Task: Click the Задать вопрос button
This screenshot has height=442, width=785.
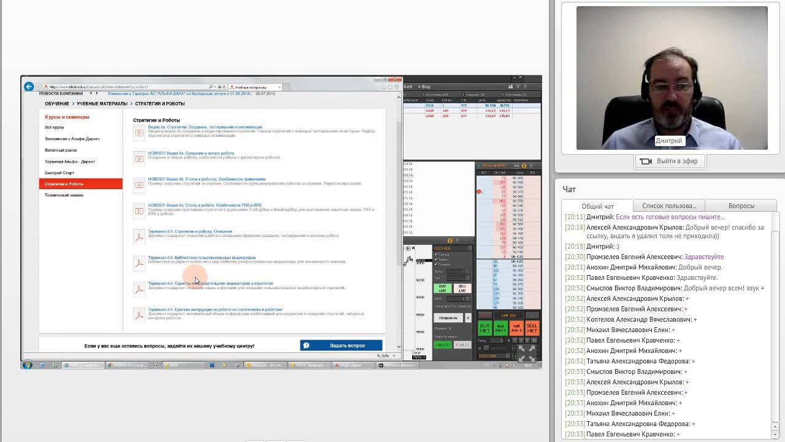Action: coord(341,346)
